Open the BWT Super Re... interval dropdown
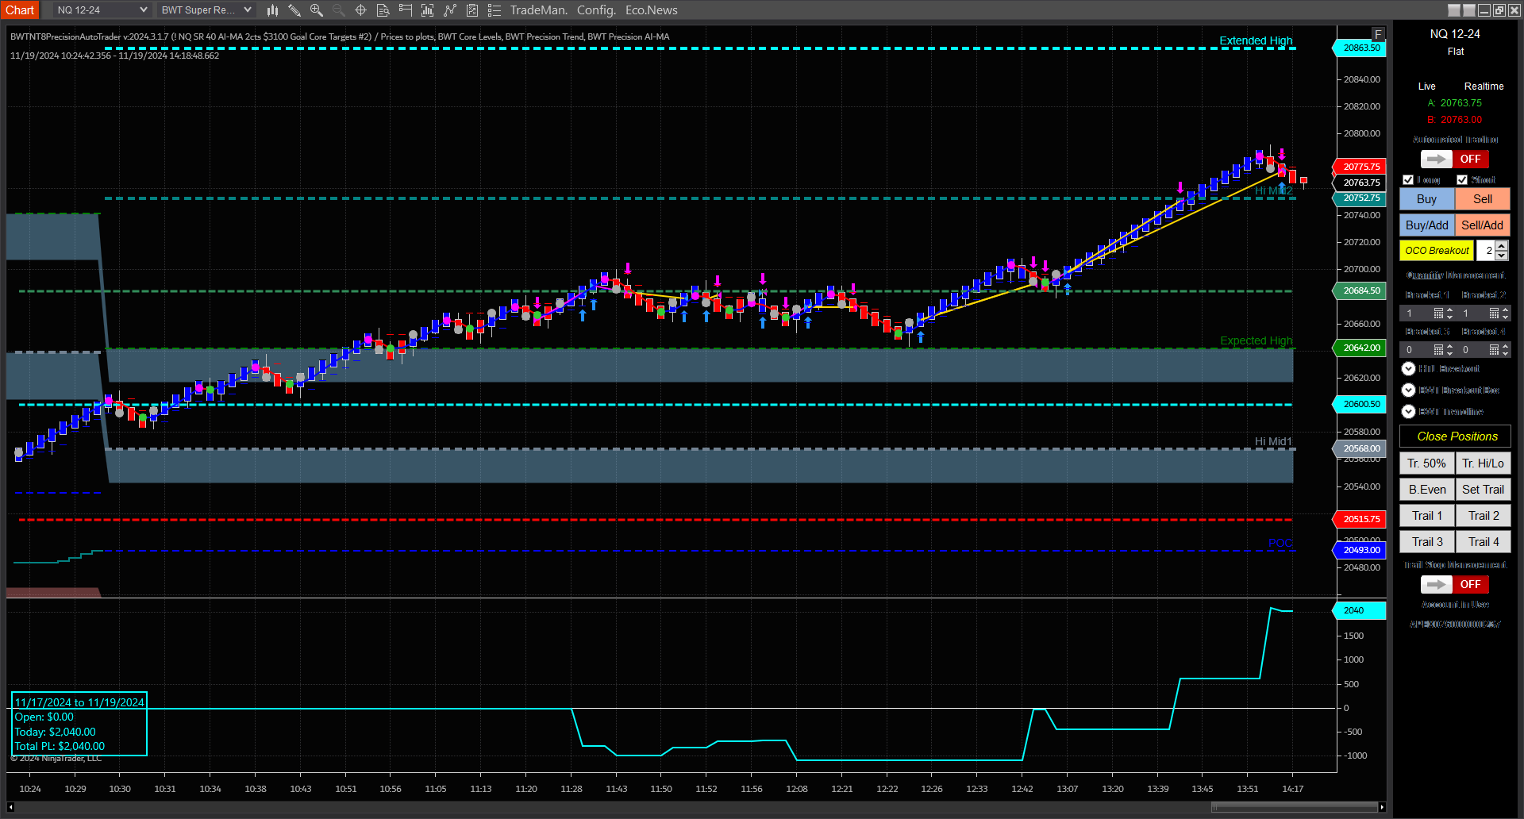The height and width of the screenshot is (819, 1524). [x=206, y=10]
